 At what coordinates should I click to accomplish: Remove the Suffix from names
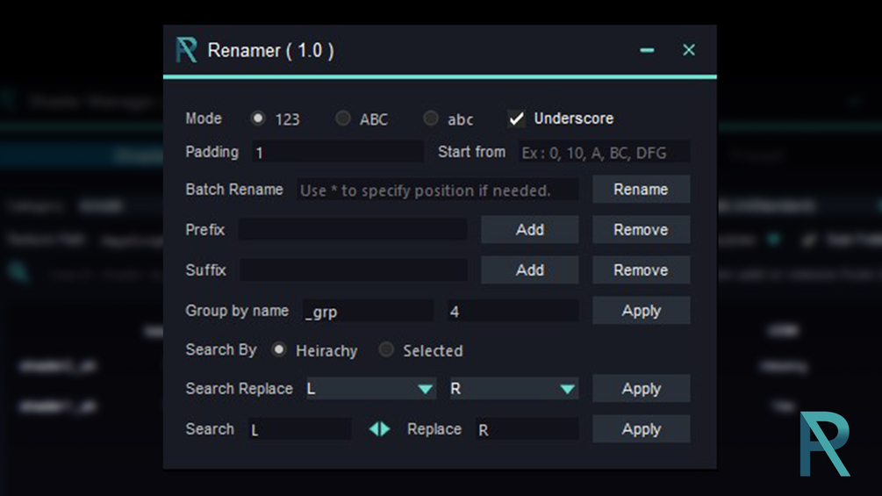click(x=641, y=270)
